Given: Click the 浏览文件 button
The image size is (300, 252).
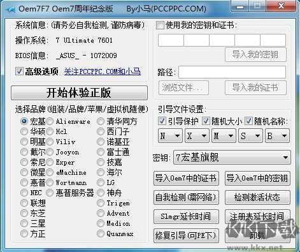Looking at the screenshot, I should coord(183,87).
